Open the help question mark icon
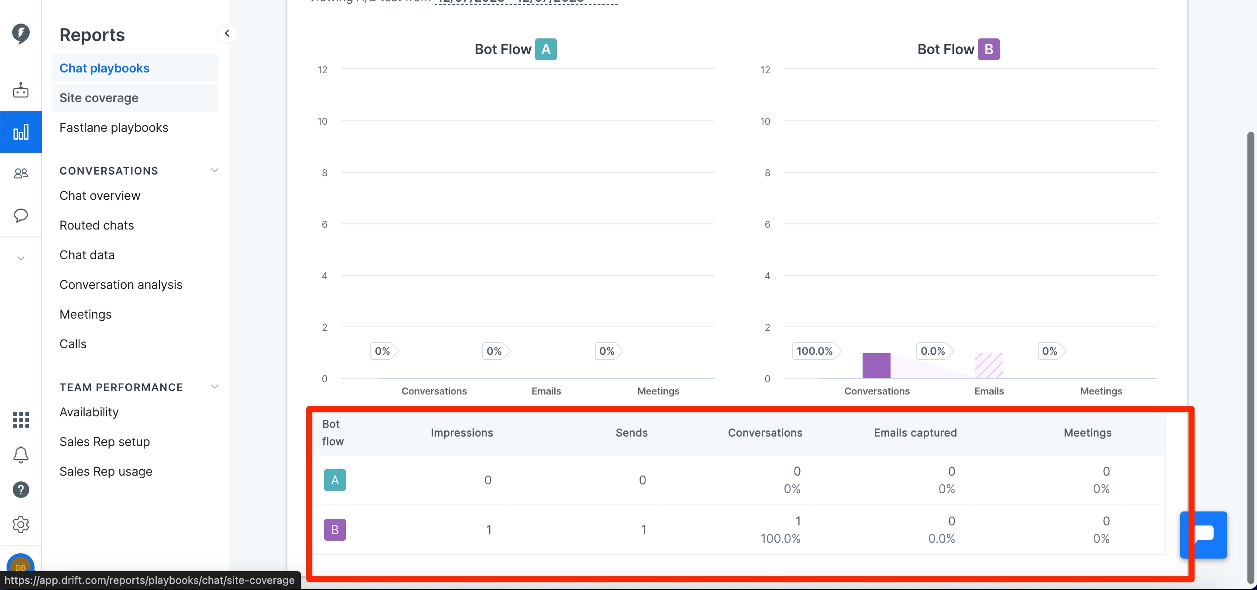 coord(21,490)
